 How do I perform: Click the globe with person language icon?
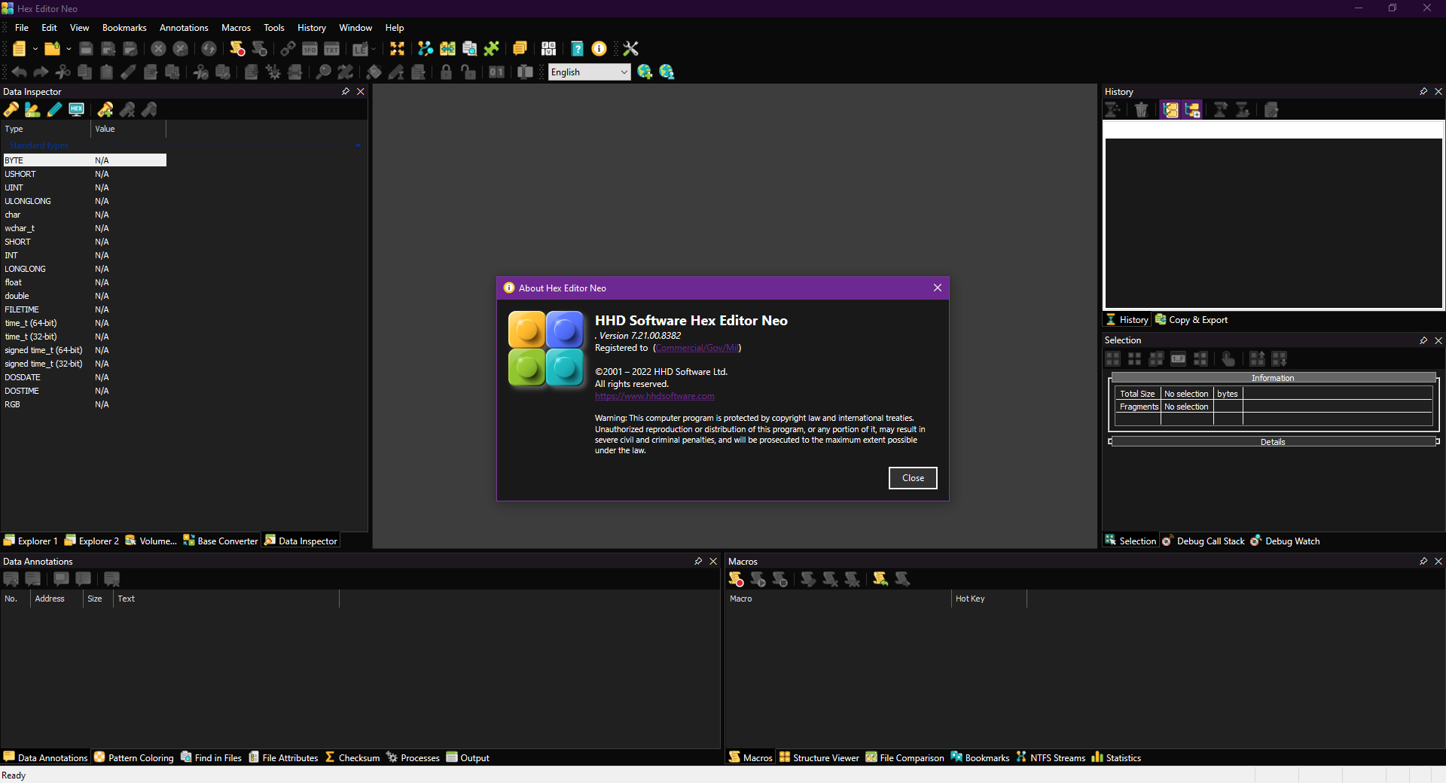pos(666,72)
